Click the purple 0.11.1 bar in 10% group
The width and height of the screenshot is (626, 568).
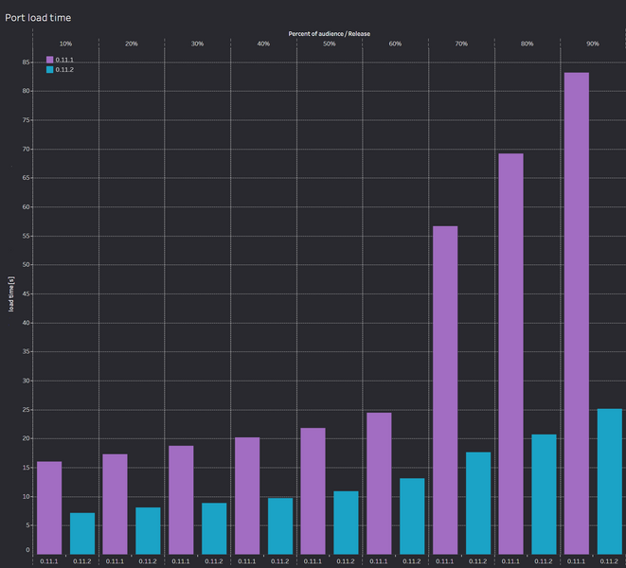tap(49, 507)
